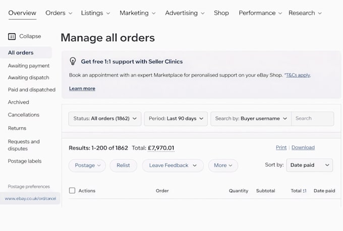Screen dimensions: 343x231
Task: Open Requests and disputes in the sidebar
Action: (x=24, y=145)
